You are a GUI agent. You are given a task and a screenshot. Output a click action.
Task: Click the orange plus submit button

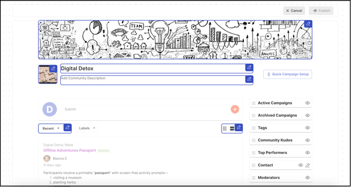click(x=235, y=109)
